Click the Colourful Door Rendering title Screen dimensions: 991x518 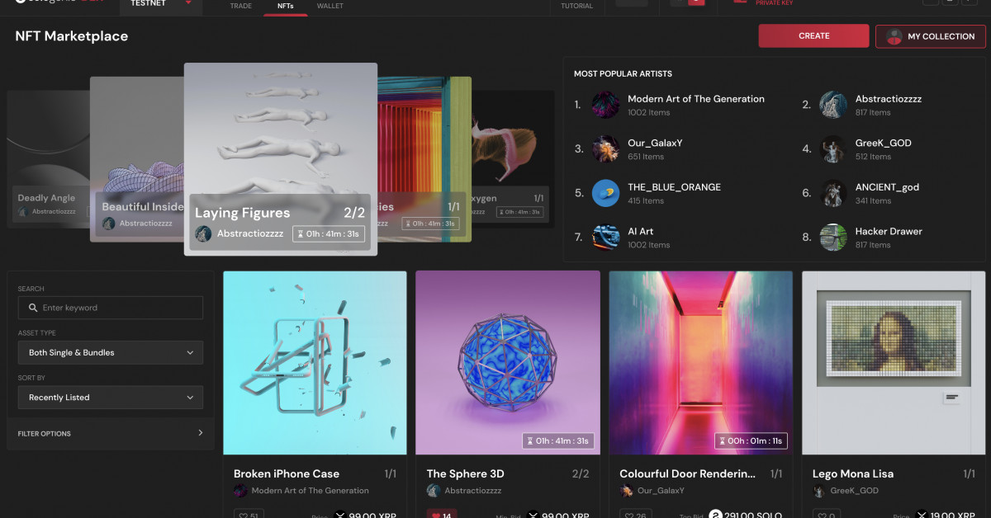688,474
